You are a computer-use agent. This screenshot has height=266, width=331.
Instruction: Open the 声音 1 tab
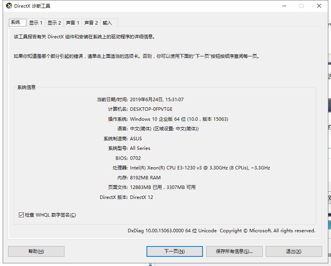coord(72,23)
